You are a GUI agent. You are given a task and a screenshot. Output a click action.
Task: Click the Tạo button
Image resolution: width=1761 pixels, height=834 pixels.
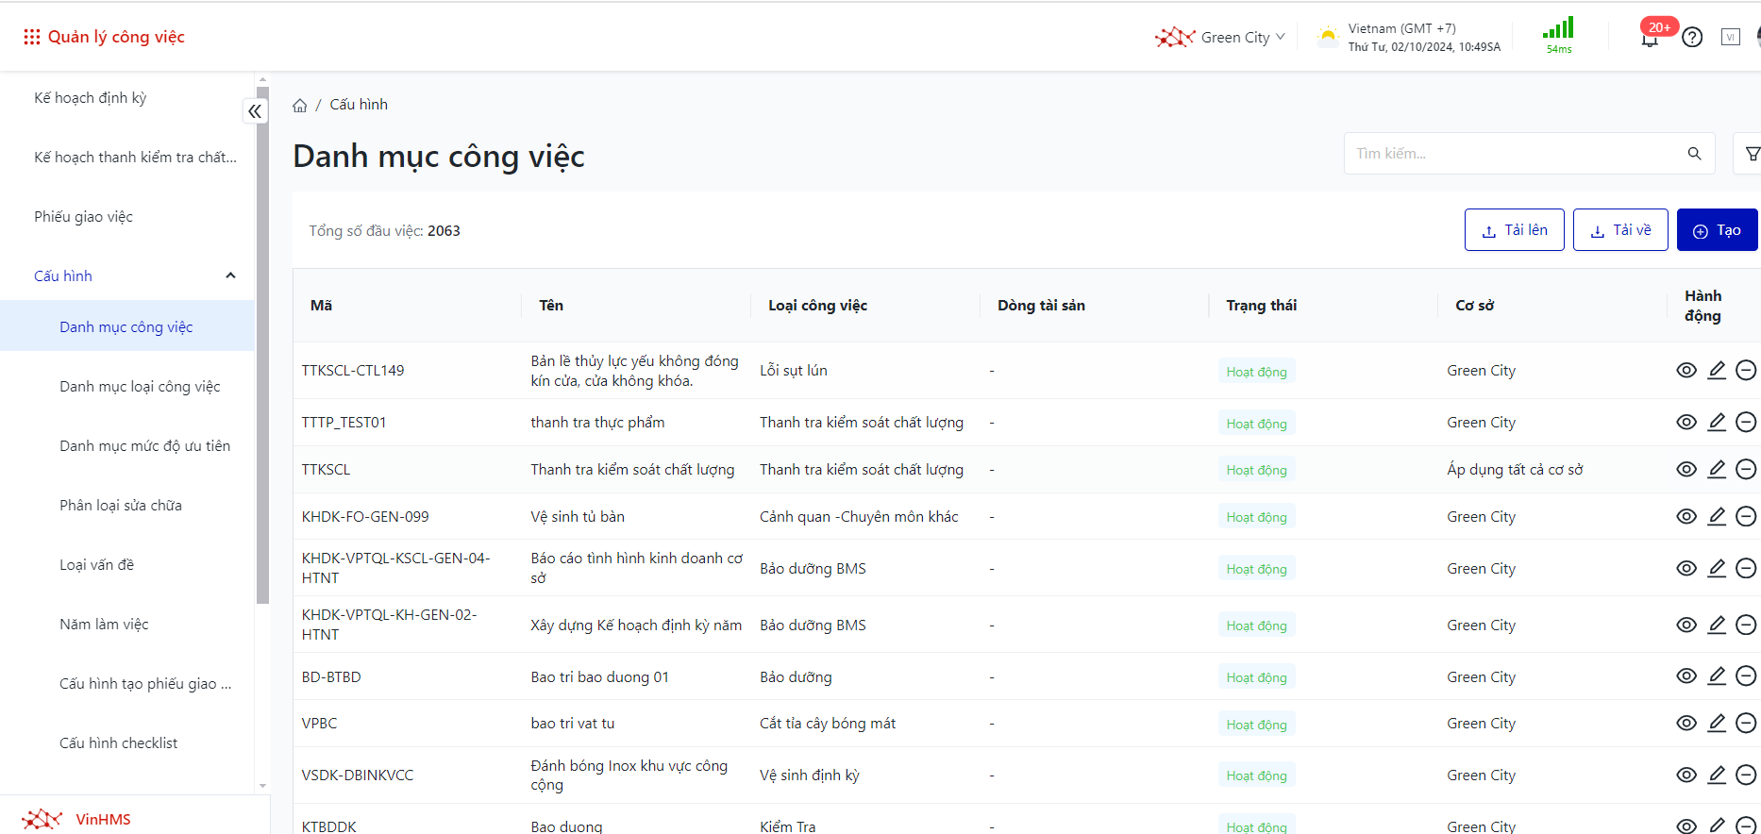(x=1717, y=230)
